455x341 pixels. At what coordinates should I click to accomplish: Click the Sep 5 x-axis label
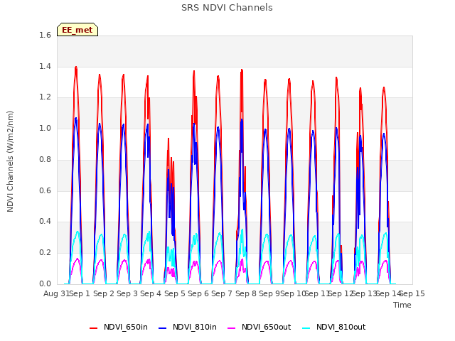pyautogui.click(x=175, y=293)
